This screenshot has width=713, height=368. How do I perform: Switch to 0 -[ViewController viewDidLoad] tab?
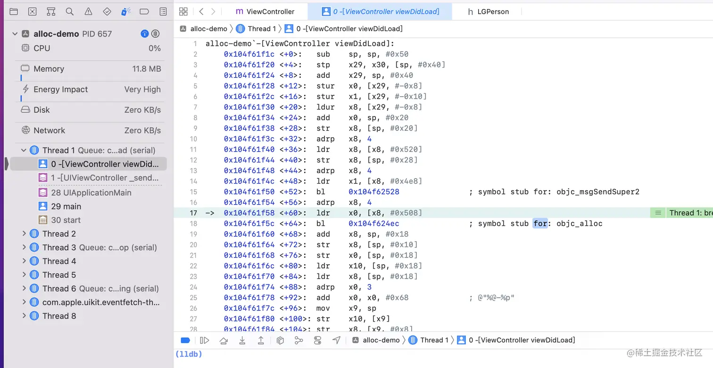(380, 11)
